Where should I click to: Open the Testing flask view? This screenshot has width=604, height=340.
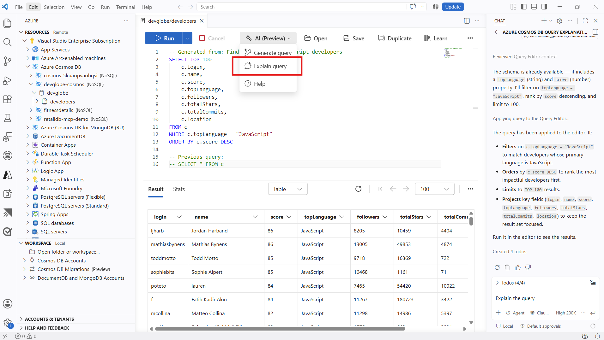[x=8, y=118]
